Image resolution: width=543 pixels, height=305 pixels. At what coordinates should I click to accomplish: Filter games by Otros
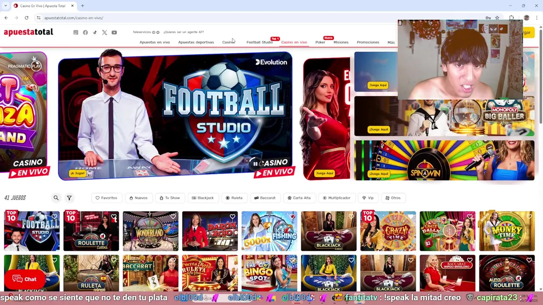click(393, 198)
